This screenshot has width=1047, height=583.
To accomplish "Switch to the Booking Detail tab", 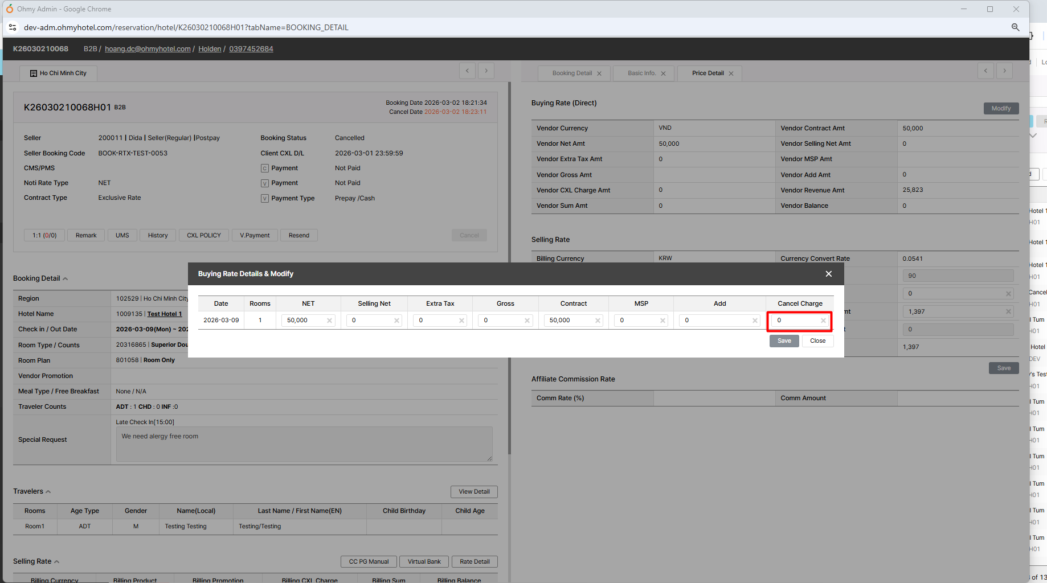I will (x=572, y=73).
